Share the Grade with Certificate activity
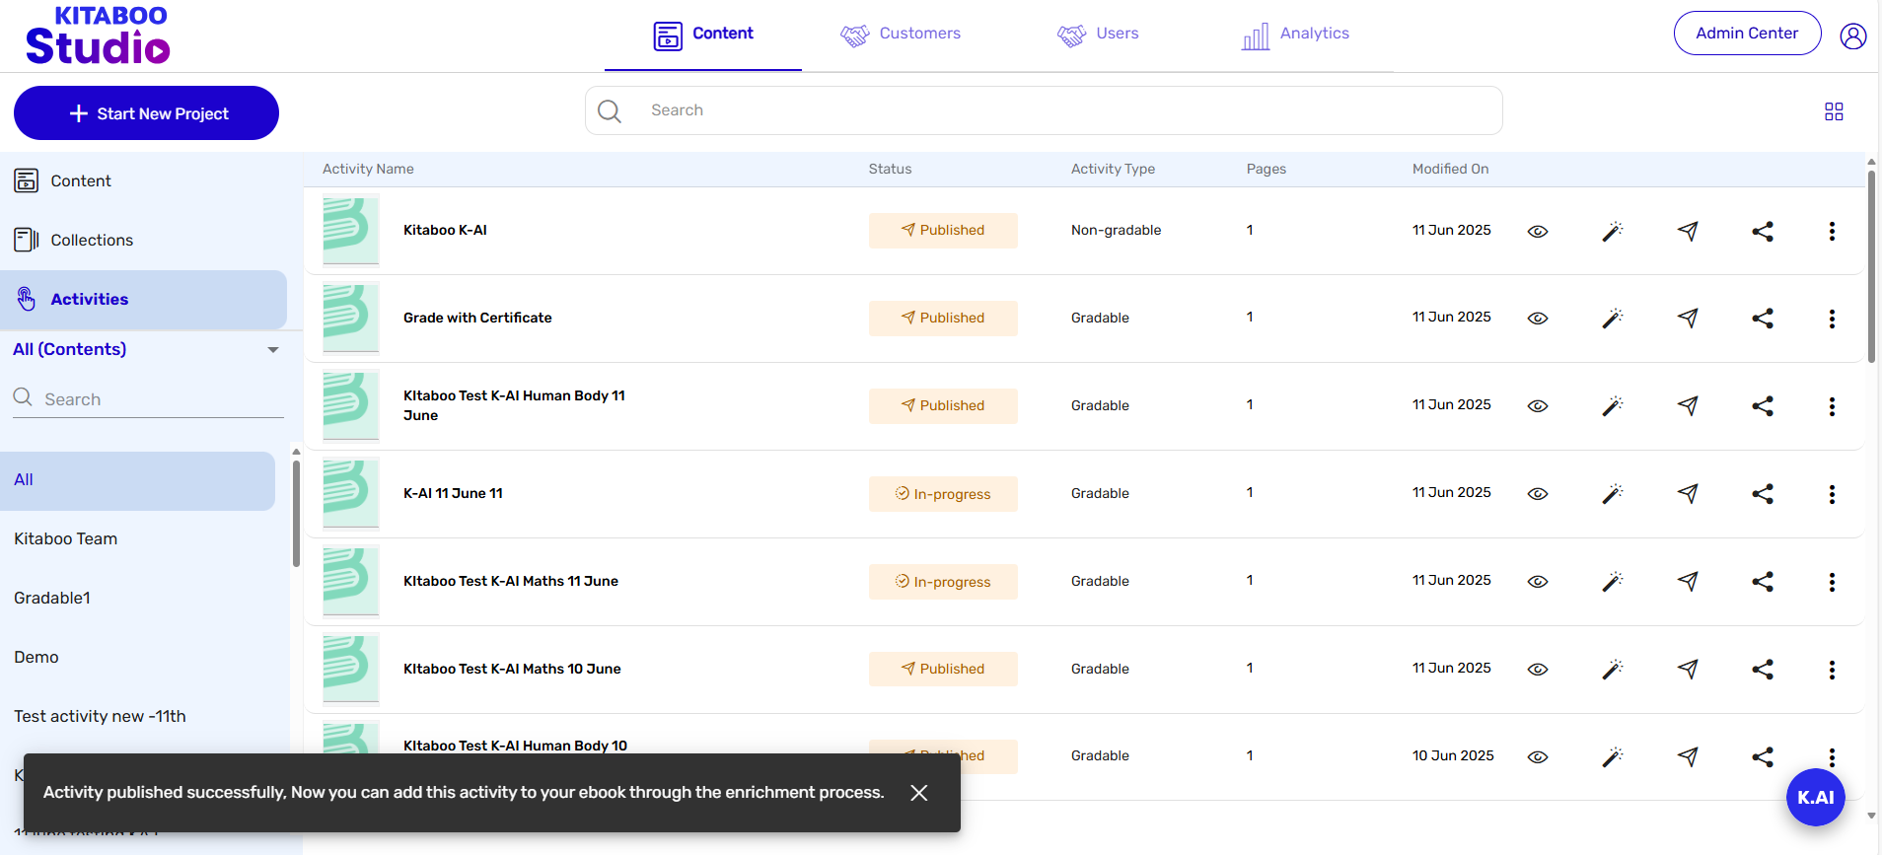Screen dimensions: 1882x855 [x=1763, y=319]
